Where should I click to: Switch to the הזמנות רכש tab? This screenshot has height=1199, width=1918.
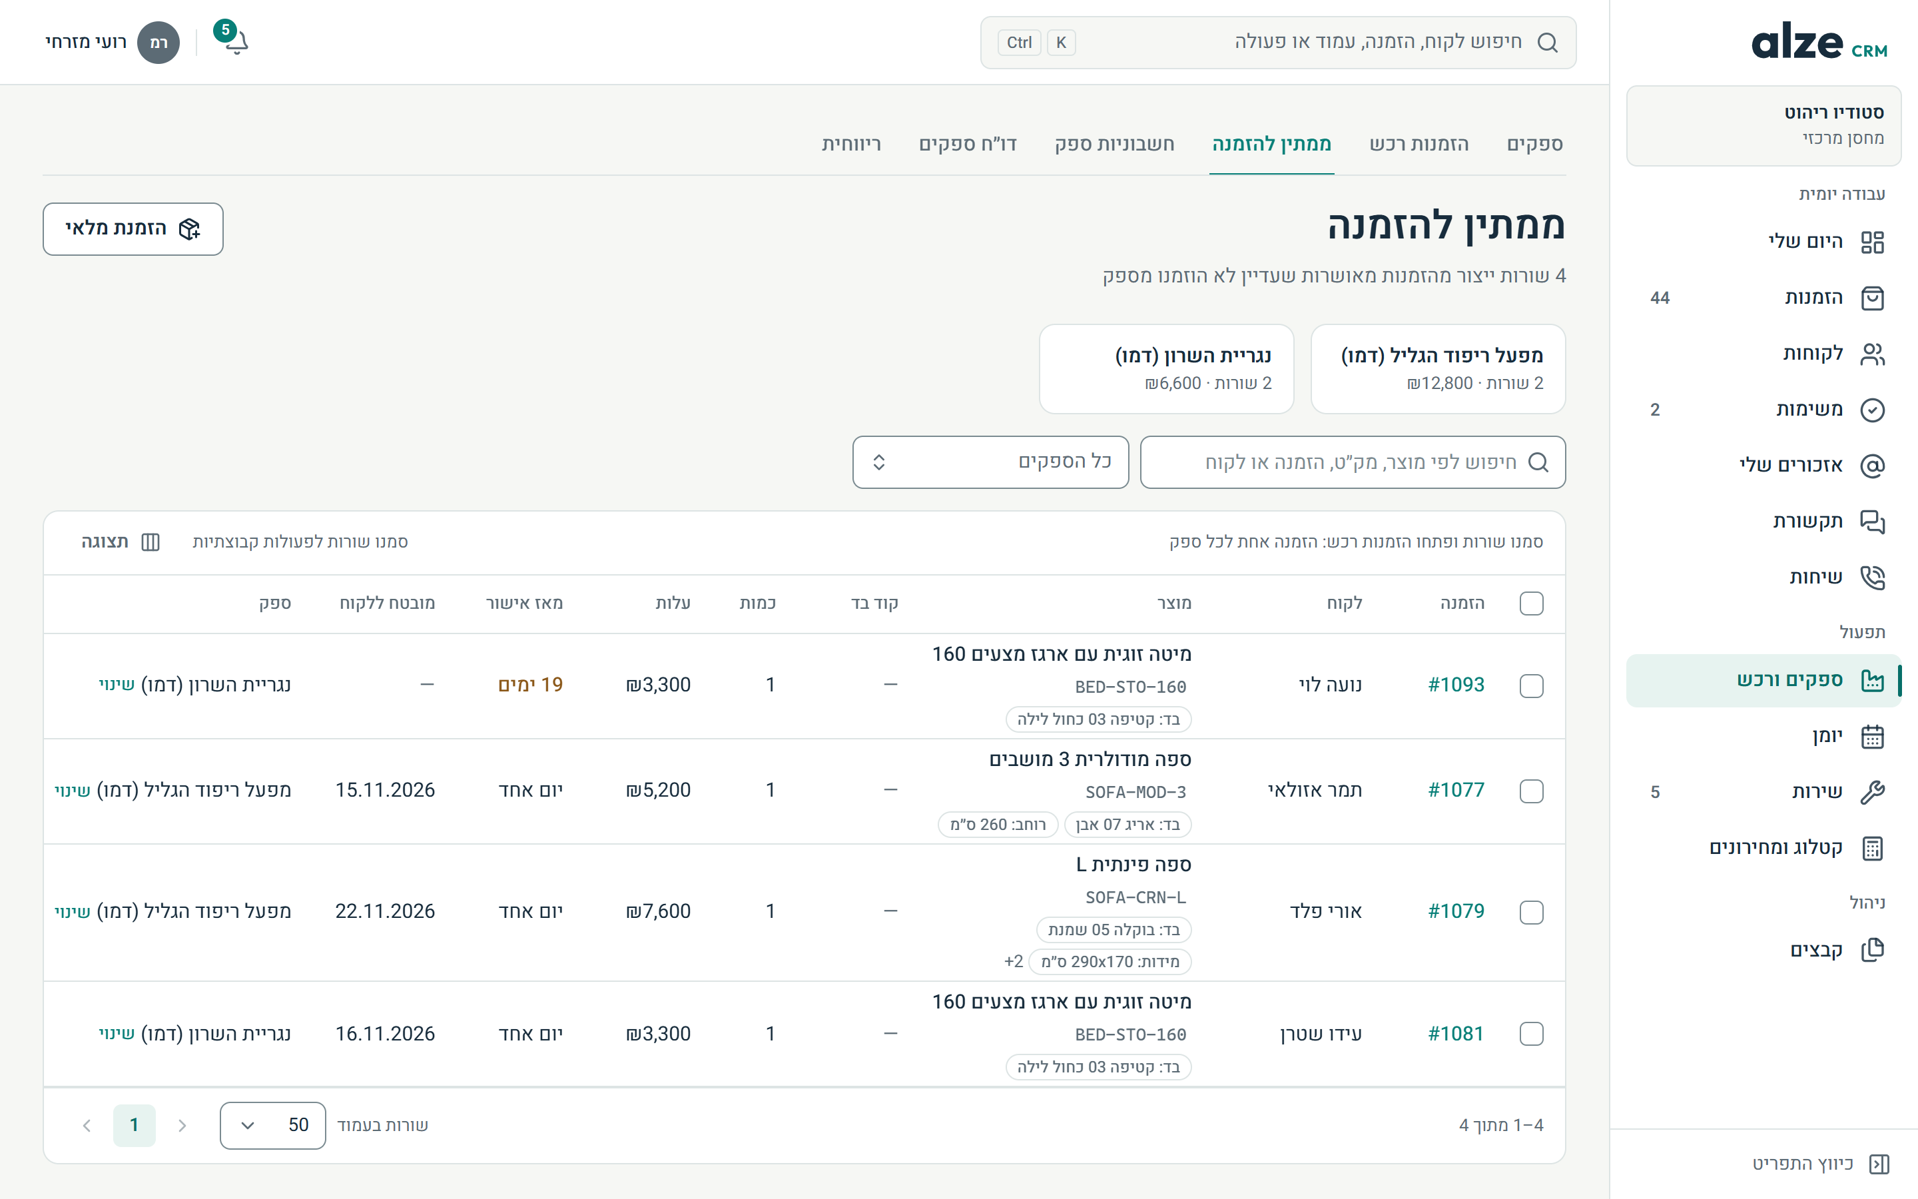click(x=1419, y=145)
